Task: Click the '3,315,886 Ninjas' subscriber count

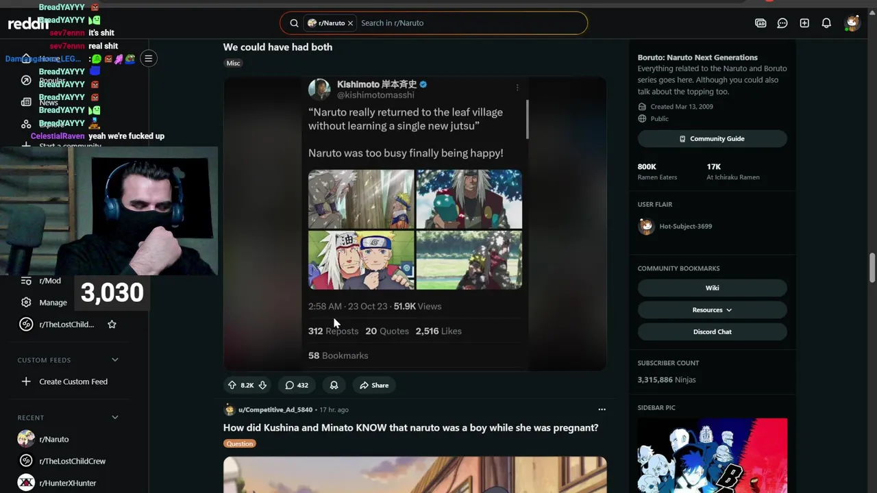Action: coord(667,379)
